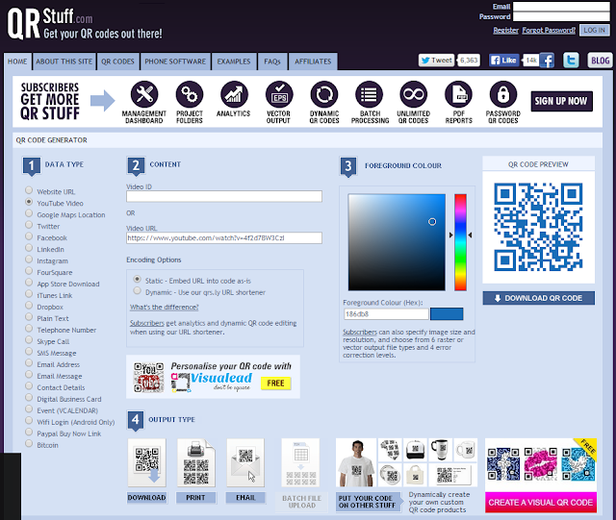Open the Management Dashboard icon

click(x=144, y=94)
